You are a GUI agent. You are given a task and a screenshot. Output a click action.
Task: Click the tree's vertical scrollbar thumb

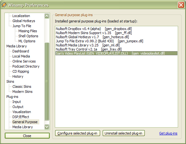47,81
